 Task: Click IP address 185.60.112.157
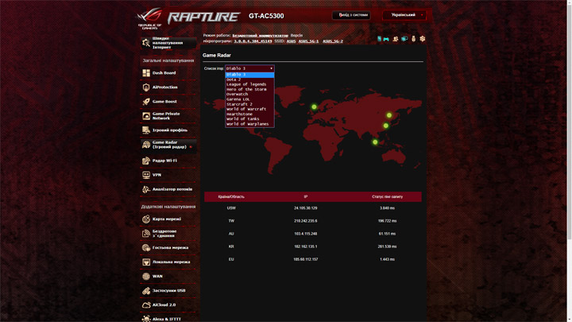click(306, 259)
